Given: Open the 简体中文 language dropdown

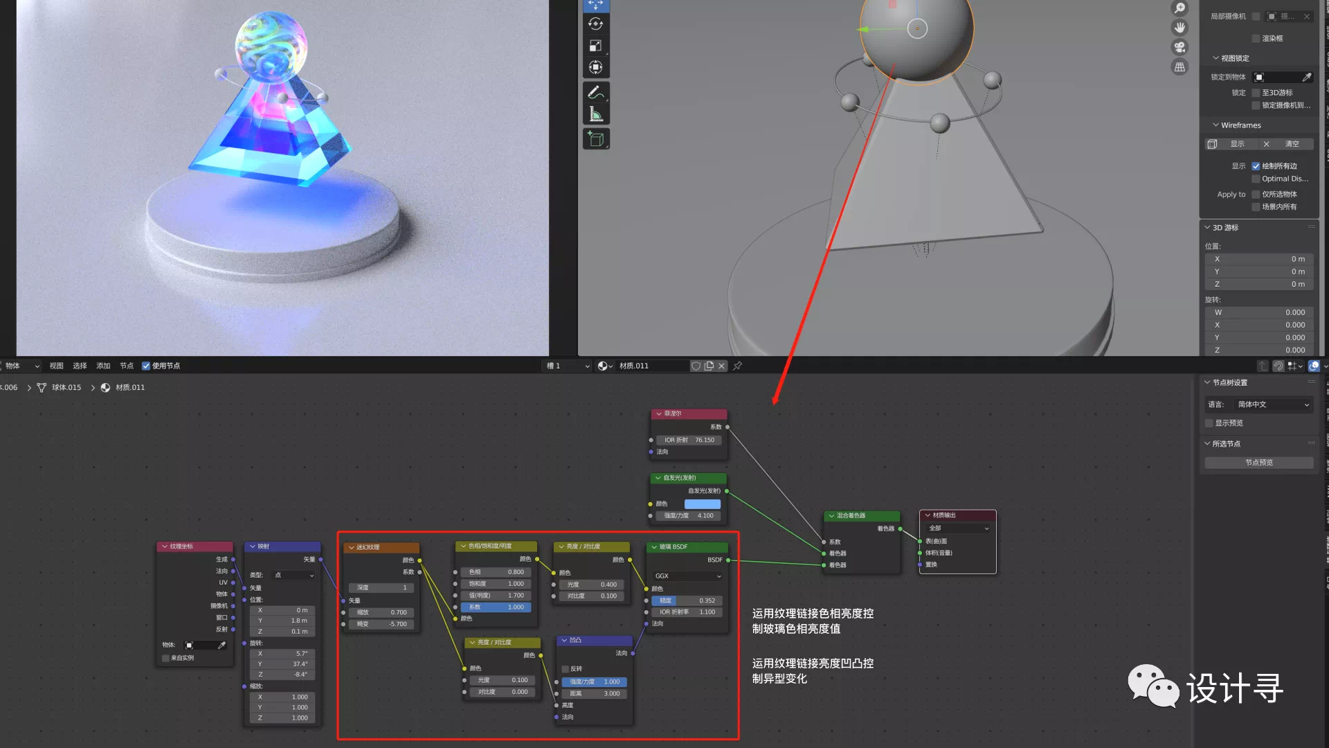Looking at the screenshot, I should (x=1272, y=404).
